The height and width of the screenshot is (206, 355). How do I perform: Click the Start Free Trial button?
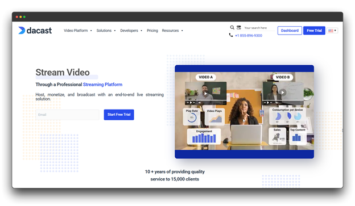119,115
